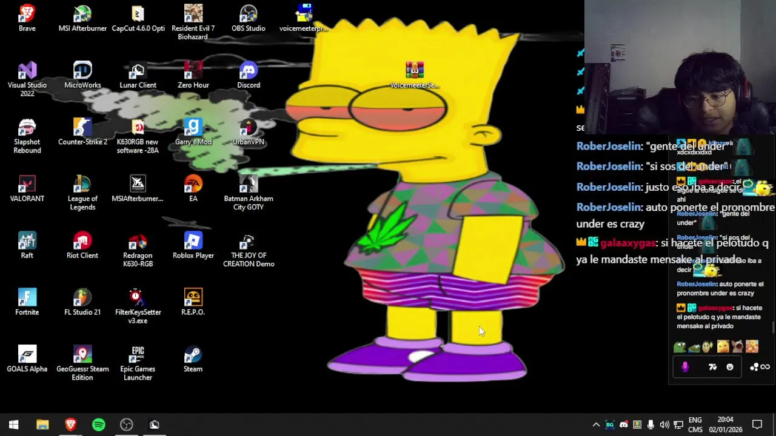Open GOALS Alpha desktop shortcut
This screenshot has width=776, height=436.
click(27, 358)
